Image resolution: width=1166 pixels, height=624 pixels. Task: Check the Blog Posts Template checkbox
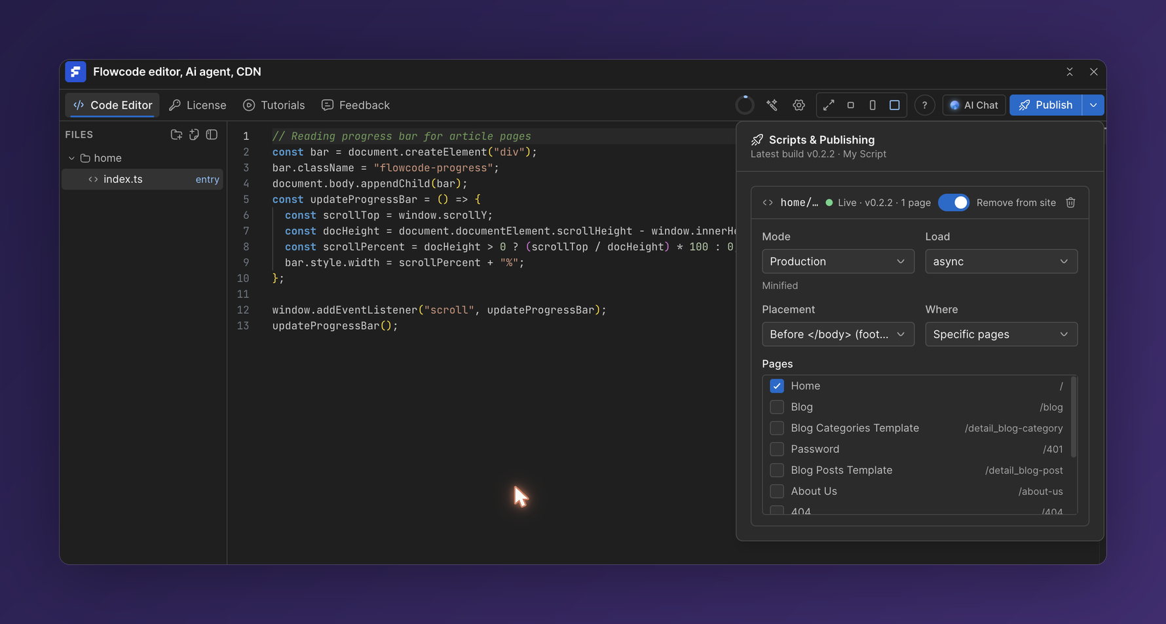(777, 470)
